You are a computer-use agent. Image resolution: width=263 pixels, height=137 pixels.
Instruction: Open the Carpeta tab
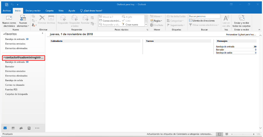(x=49, y=11)
